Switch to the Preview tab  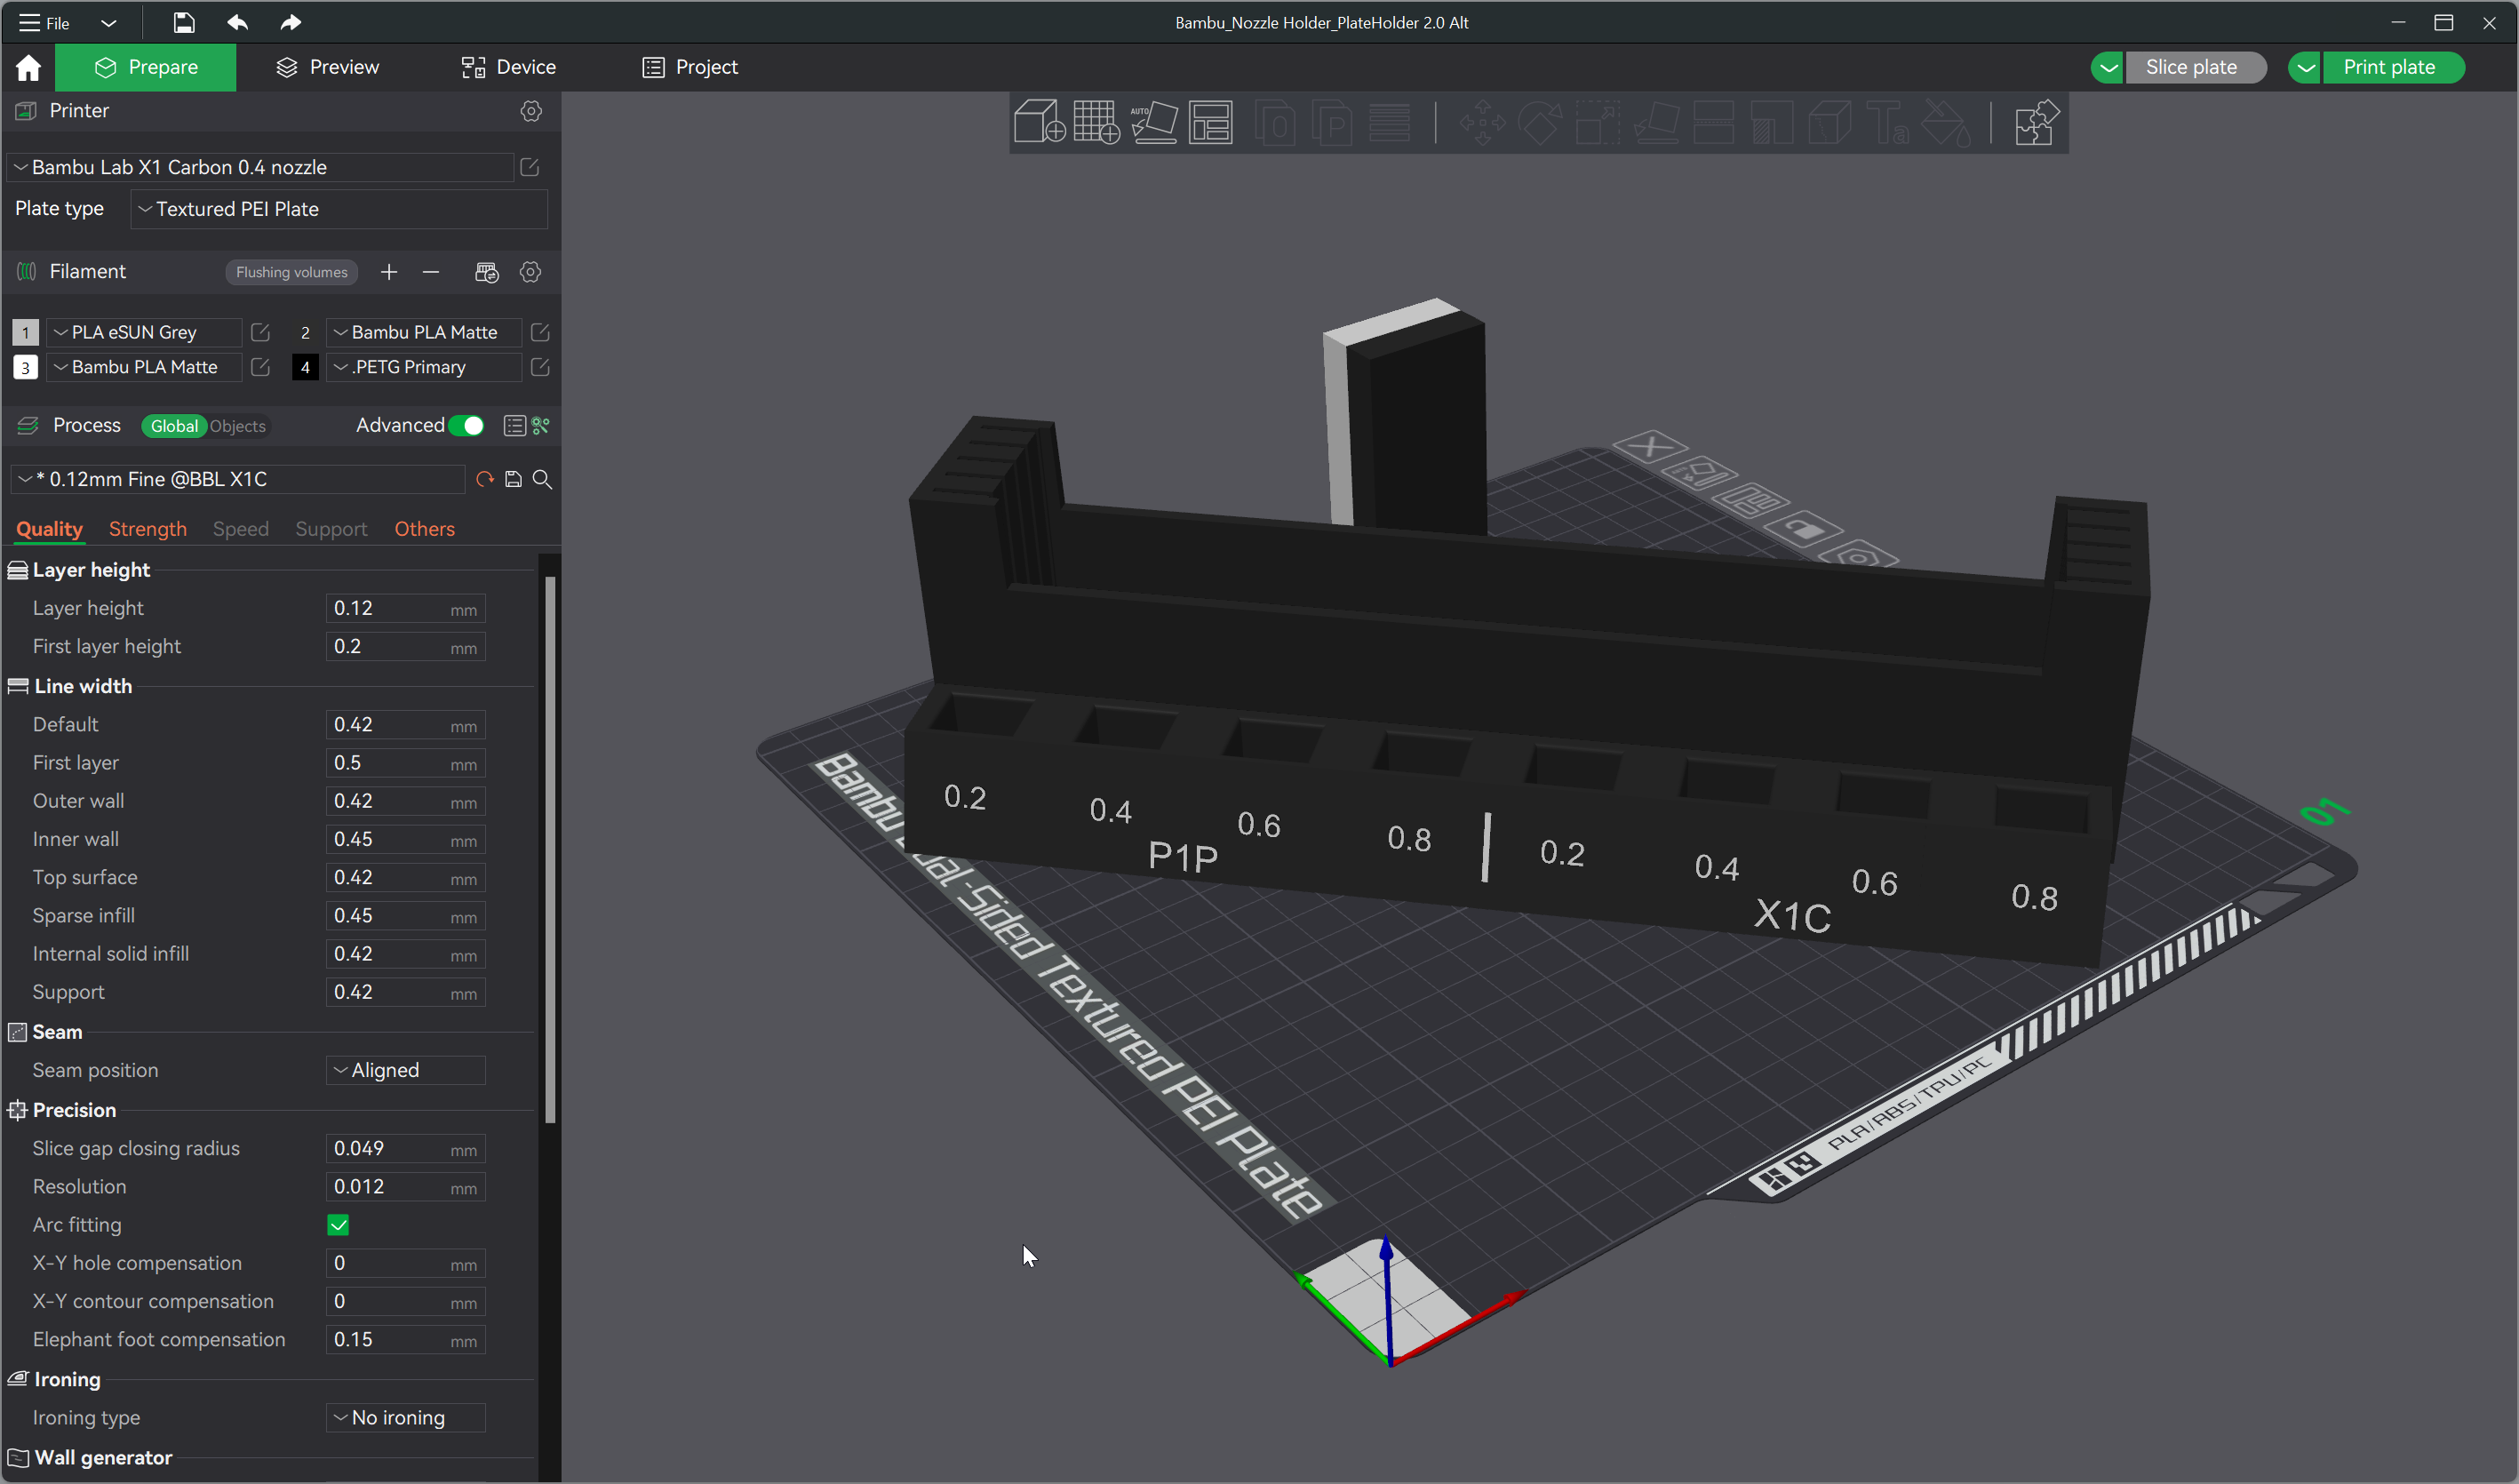point(328,67)
